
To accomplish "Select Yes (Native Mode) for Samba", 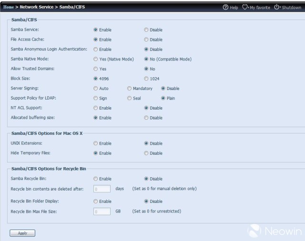I will point(95,59).
